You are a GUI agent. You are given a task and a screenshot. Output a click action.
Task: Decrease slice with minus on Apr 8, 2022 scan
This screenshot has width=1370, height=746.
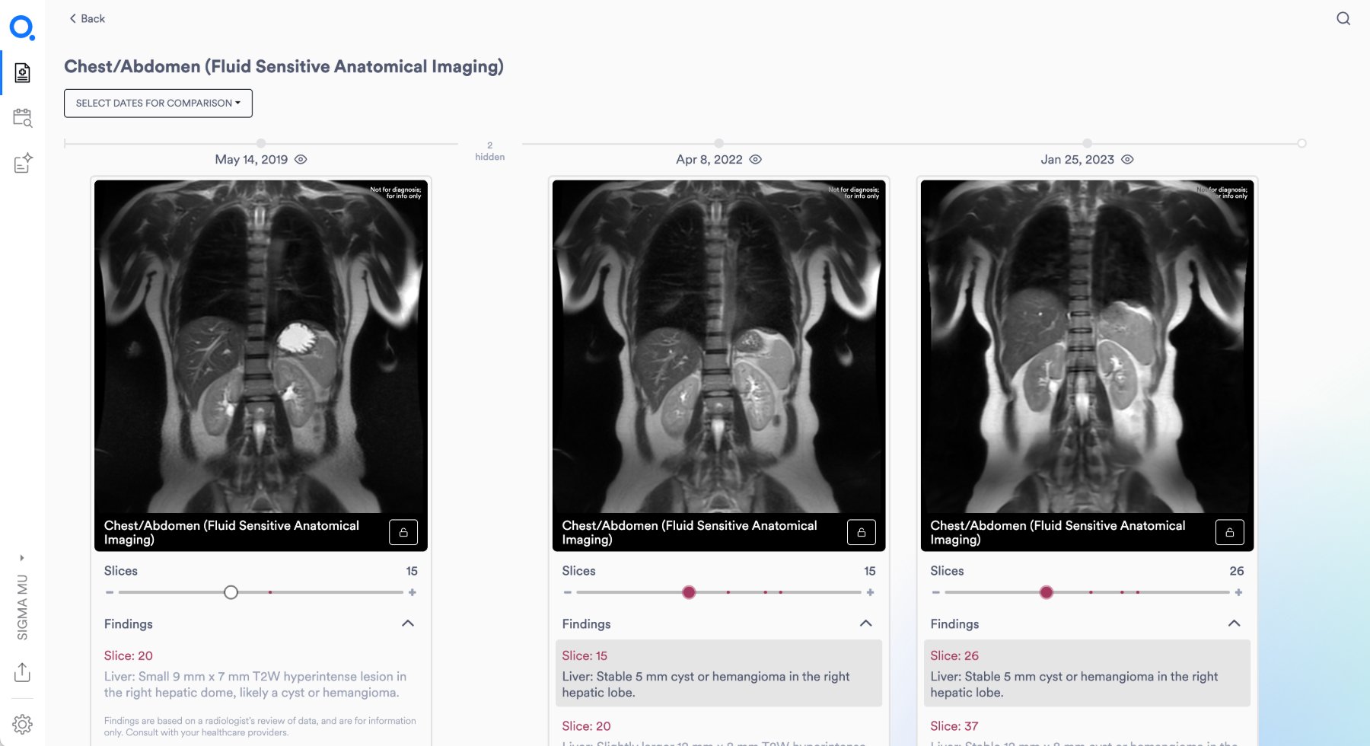tap(568, 592)
